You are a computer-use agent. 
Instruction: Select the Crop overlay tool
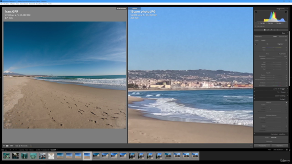(268, 30)
